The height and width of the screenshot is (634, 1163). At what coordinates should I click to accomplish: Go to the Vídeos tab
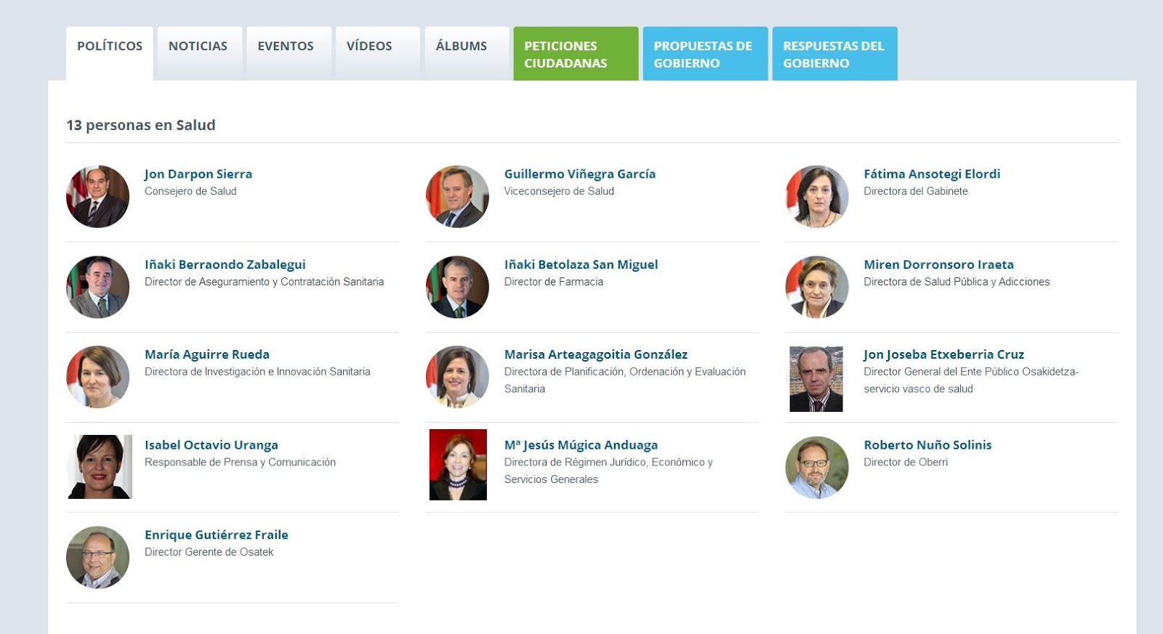click(369, 46)
